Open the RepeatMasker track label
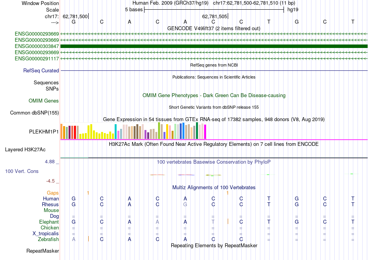The width and height of the screenshot is (368, 260). click(43, 251)
